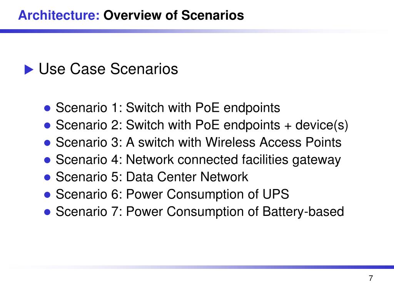This screenshot has height=295, width=394.
Task: Select the bullet dot before Scenario 6
Action: click(x=47, y=195)
